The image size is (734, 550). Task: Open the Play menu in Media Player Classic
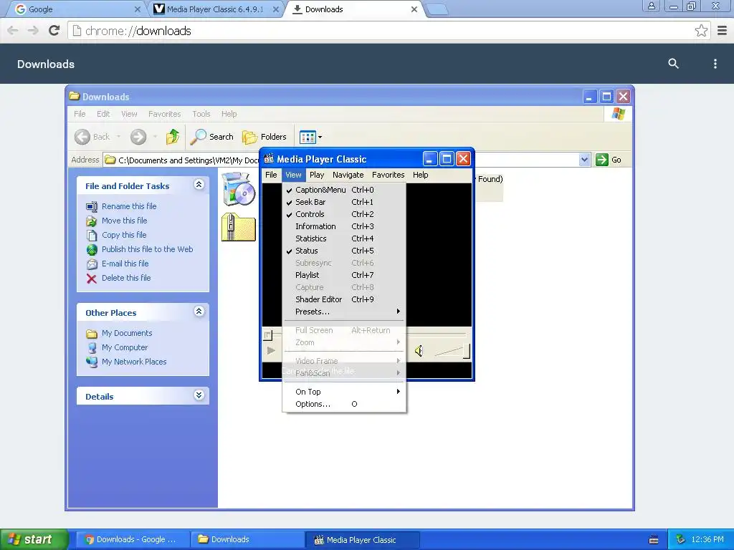click(317, 175)
